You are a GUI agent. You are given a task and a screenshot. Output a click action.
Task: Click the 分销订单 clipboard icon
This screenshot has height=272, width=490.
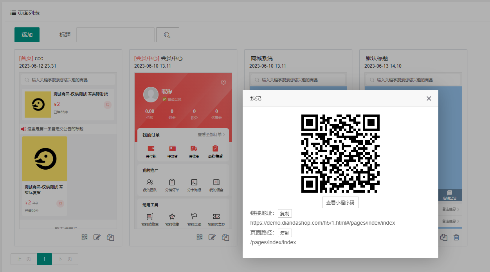[172, 182]
